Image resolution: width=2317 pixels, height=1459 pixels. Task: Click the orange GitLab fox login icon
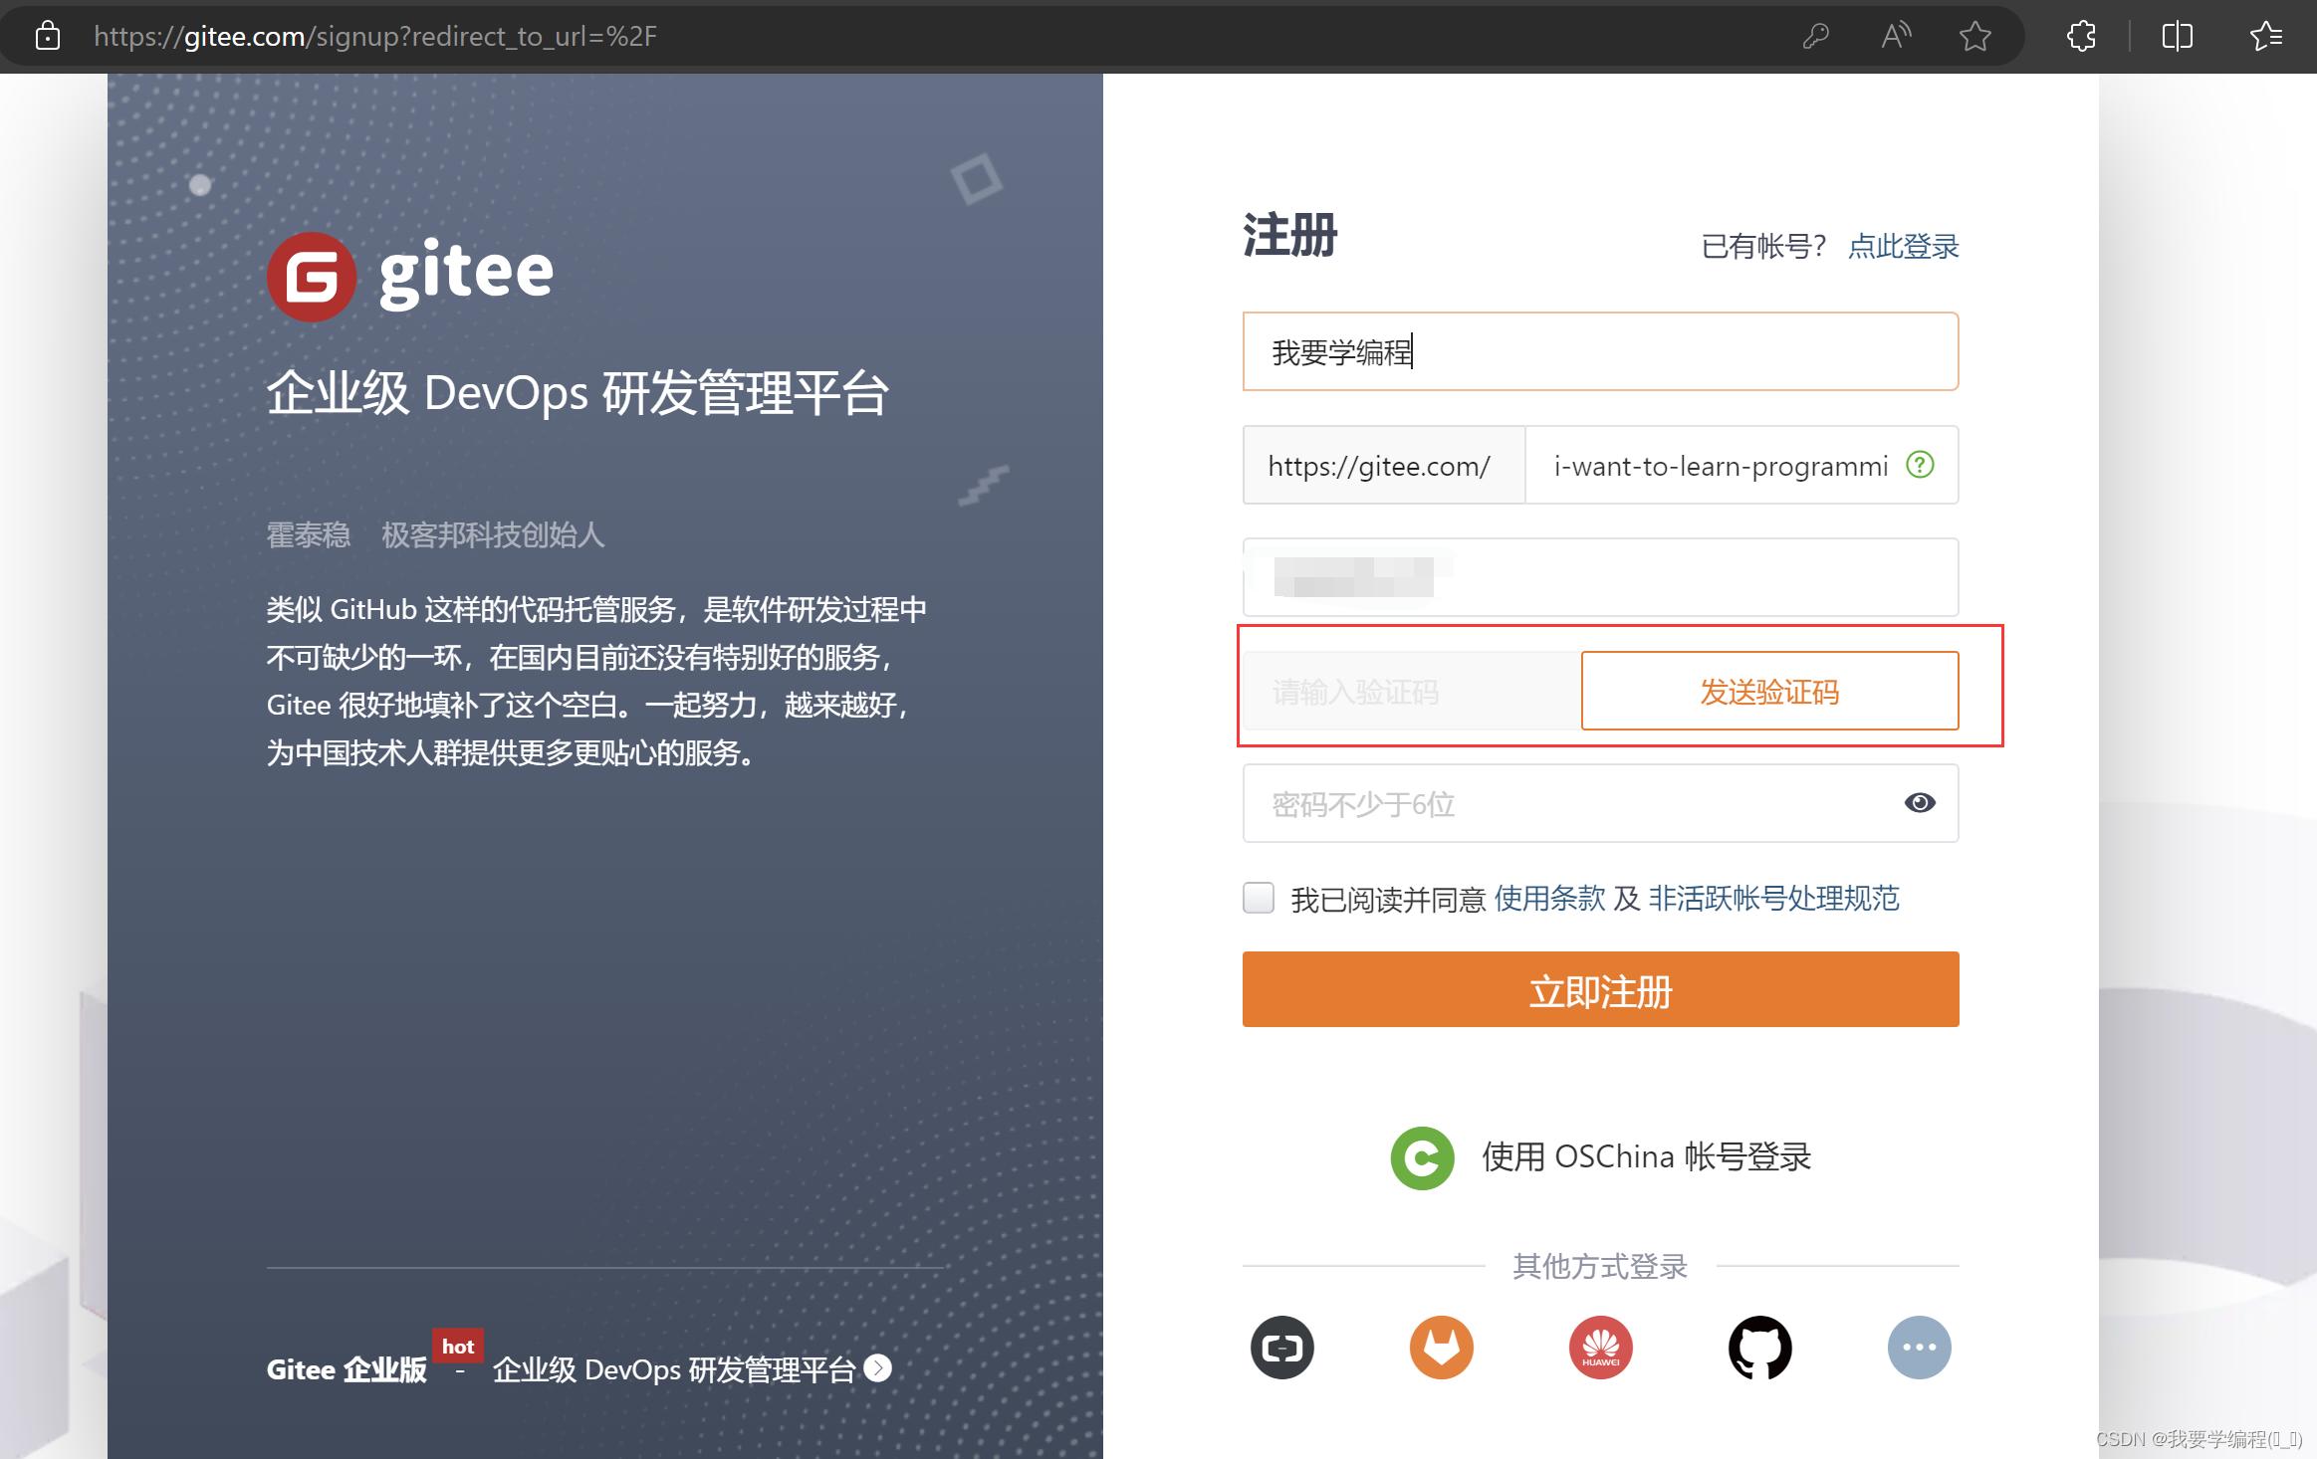click(1441, 1348)
